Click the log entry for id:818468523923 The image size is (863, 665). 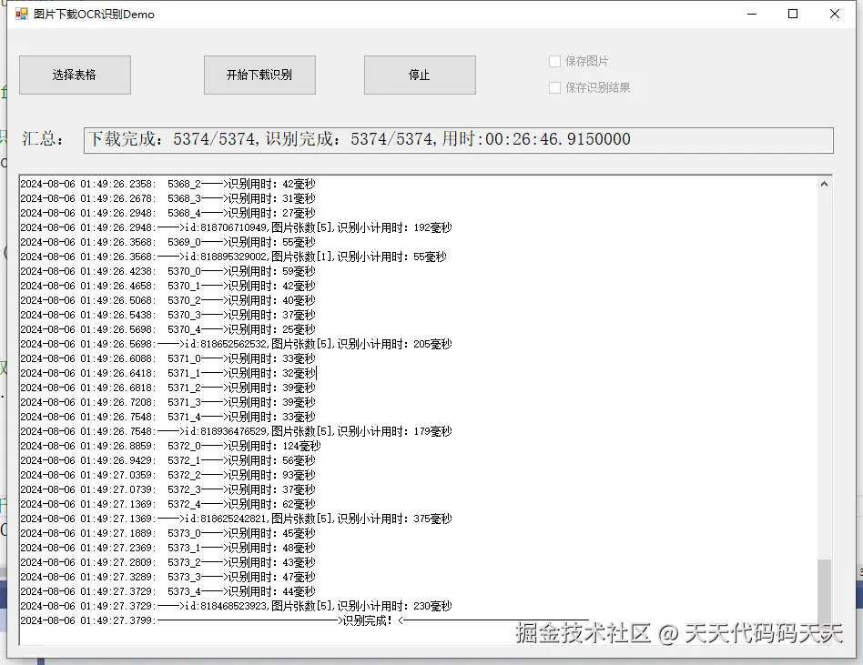[x=264, y=606]
